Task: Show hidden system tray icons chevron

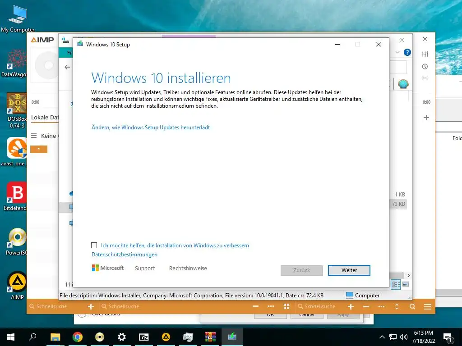Action: click(x=382, y=337)
